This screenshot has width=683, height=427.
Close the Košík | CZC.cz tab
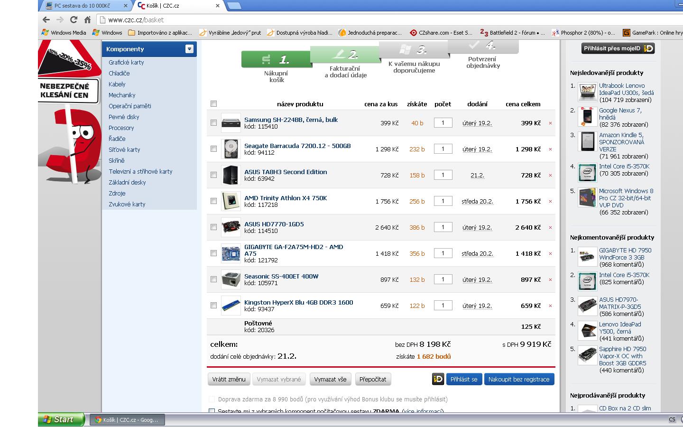click(x=218, y=6)
